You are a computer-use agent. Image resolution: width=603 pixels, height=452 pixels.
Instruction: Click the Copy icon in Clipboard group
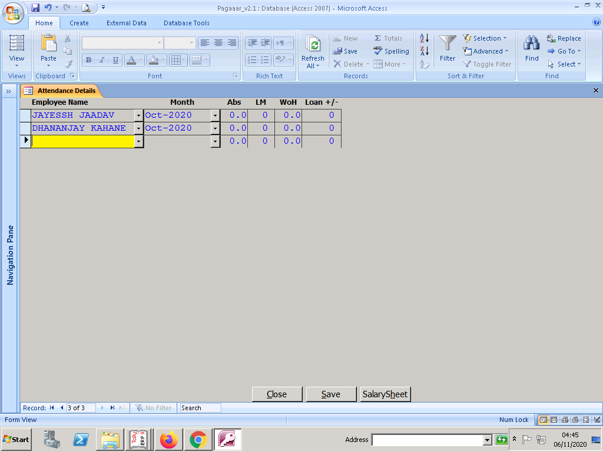tap(68, 51)
